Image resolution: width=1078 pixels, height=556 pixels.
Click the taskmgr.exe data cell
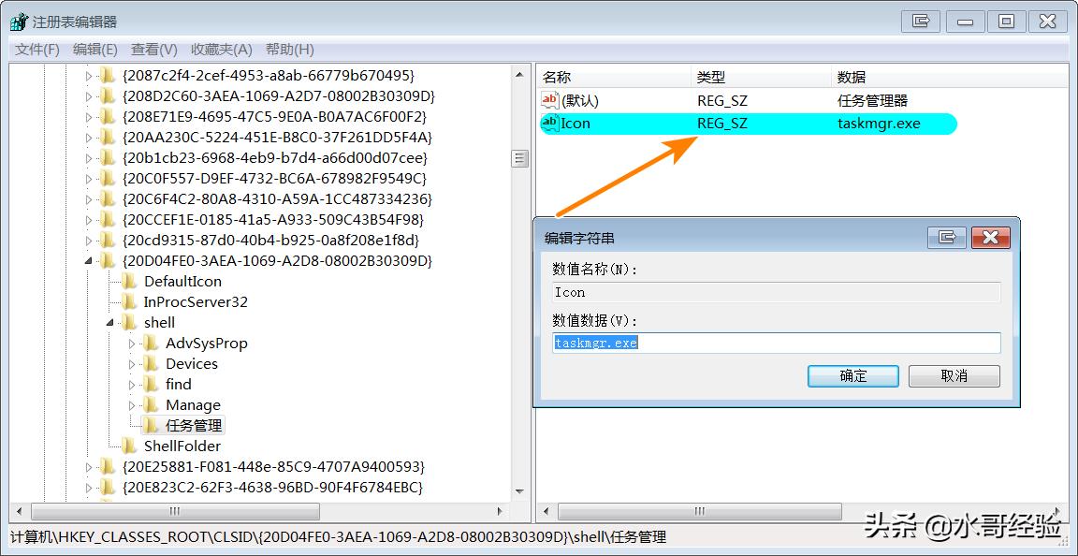[x=878, y=124]
